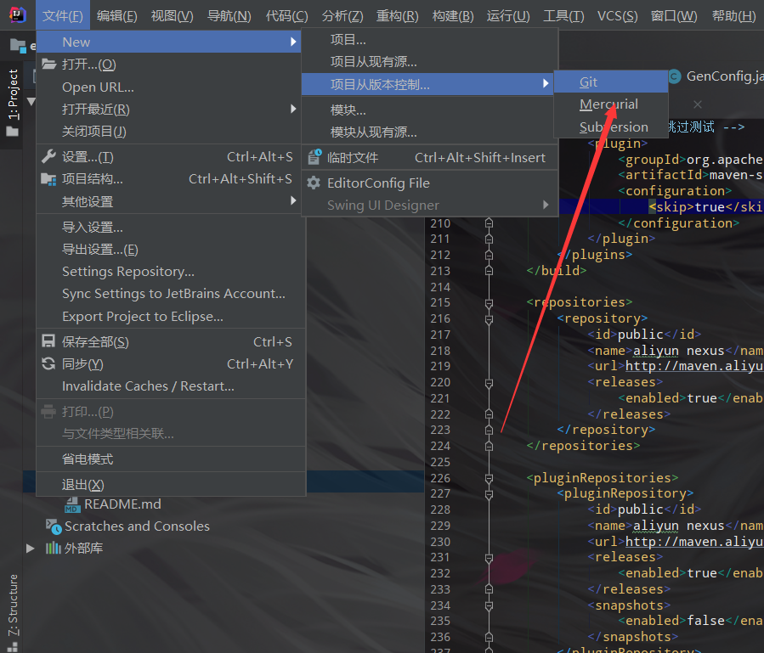Click the class icon on GenConfig tab
Image resolution: width=764 pixels, height=653 pixels.
(675, 76)
